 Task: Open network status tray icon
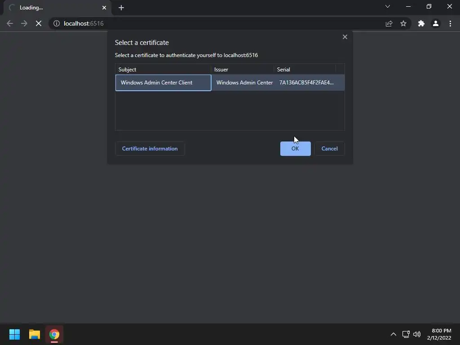406,334
